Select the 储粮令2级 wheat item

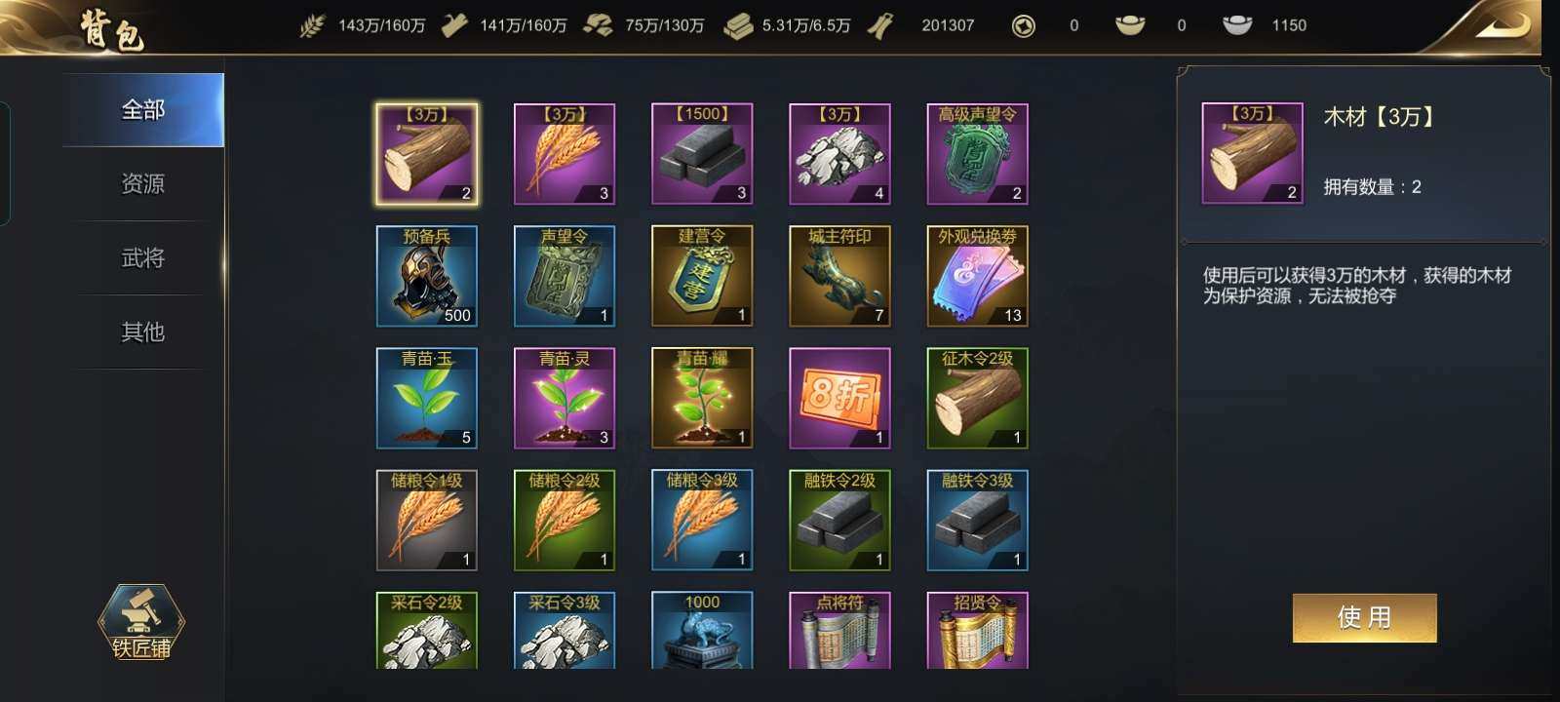[x=565, y=520]
